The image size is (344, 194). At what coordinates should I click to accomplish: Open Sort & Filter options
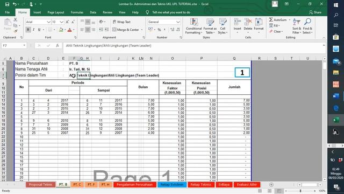pos(297,26)
